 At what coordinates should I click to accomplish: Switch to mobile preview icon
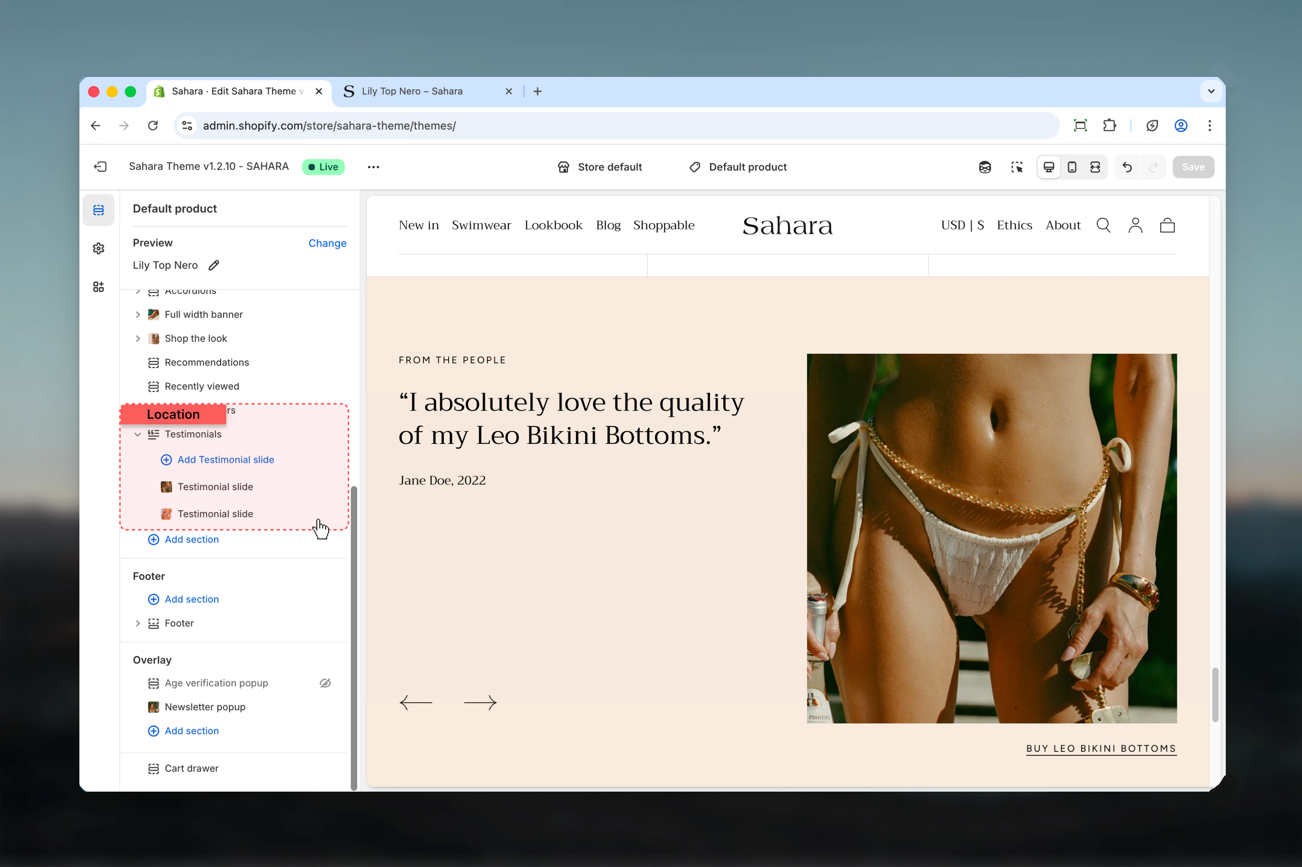pos(1072,167)
